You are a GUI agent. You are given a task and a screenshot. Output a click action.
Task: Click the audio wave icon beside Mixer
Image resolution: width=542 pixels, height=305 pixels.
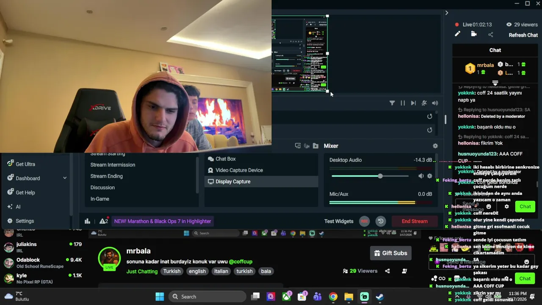tap(307, 146)
